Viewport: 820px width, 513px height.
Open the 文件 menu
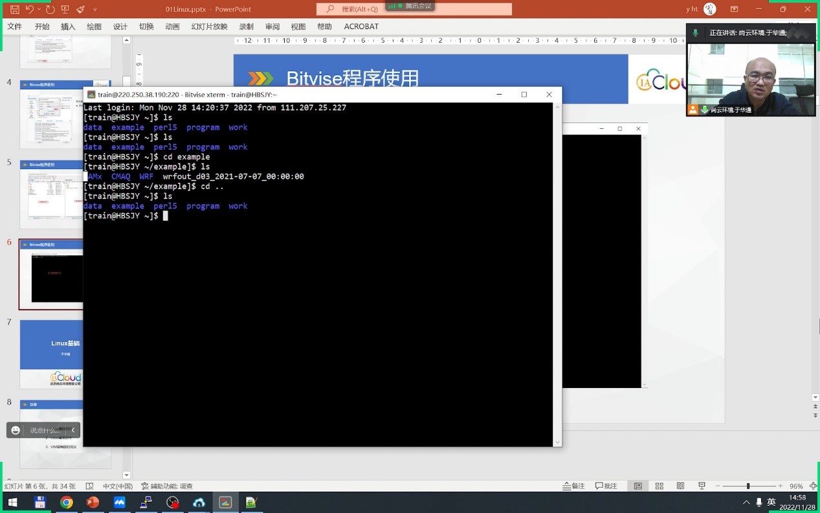[x=14, y=27]
